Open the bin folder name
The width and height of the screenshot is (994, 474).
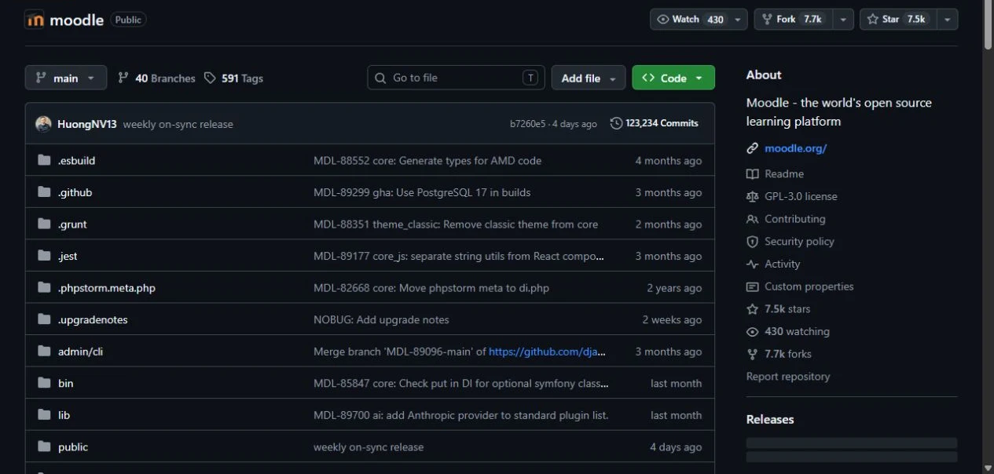[65, 383]
